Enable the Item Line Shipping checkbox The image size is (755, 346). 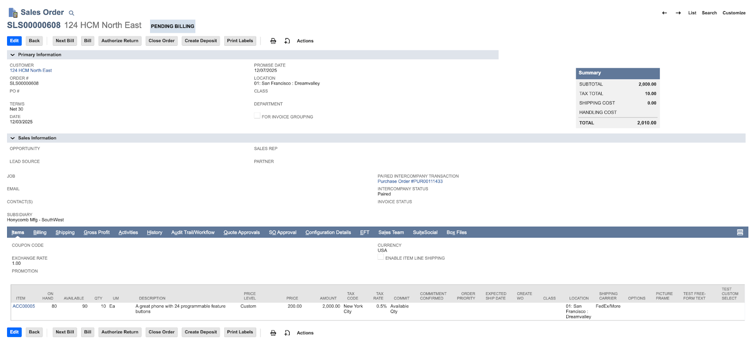click(380, 258)
